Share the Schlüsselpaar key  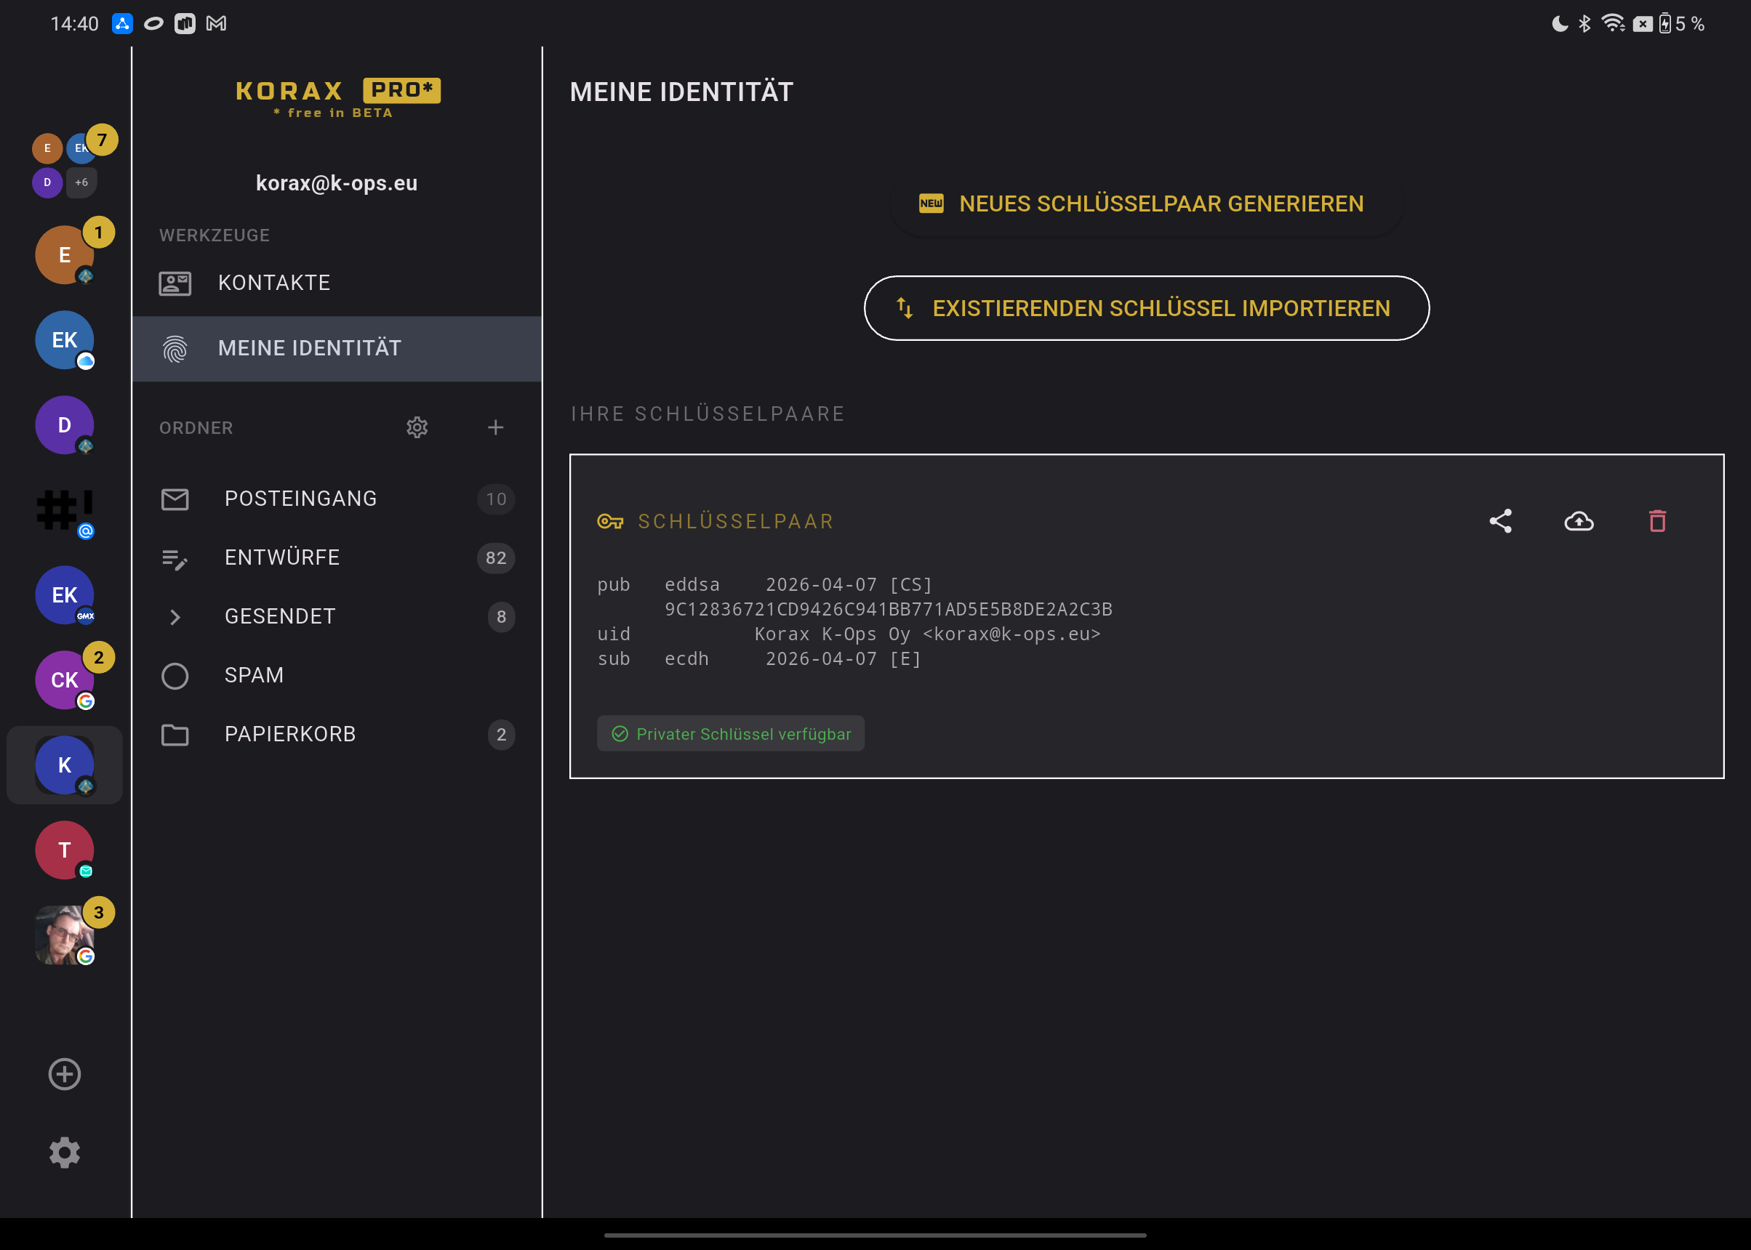(1501, 522)
